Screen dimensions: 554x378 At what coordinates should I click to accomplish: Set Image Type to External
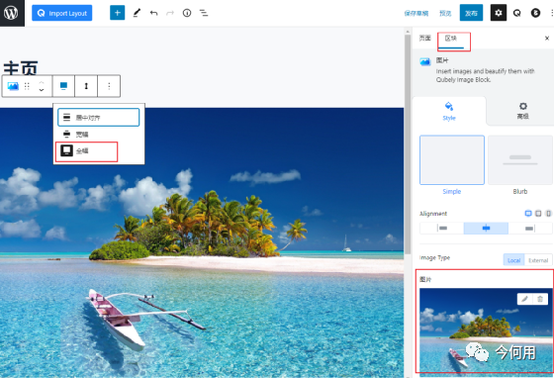click(x=538, y=260)
